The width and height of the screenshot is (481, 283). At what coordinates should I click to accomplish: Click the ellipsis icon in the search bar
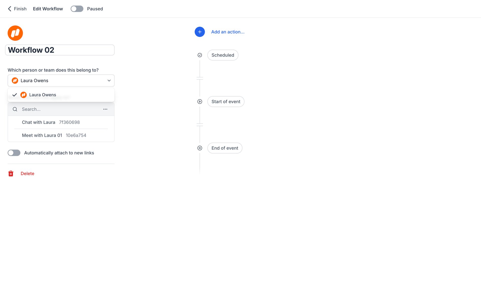(x=105, y=109)
